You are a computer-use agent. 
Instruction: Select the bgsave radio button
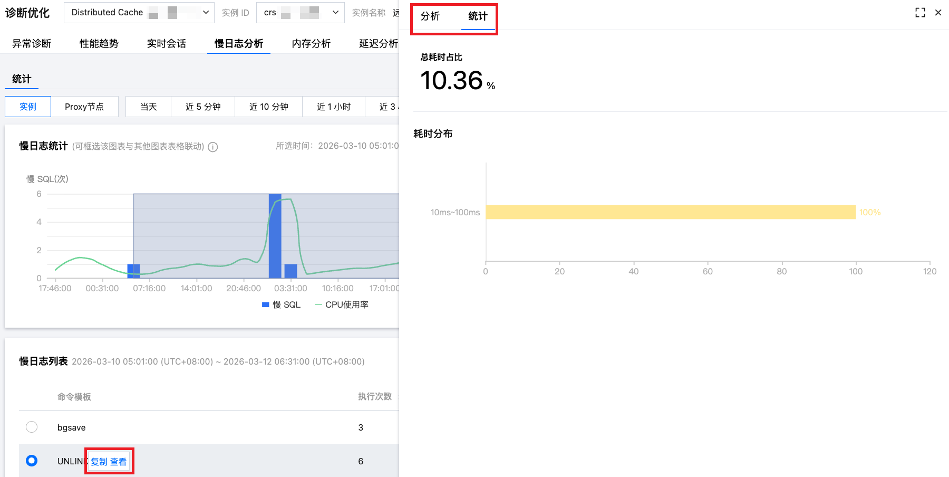(x=32, y=427)
